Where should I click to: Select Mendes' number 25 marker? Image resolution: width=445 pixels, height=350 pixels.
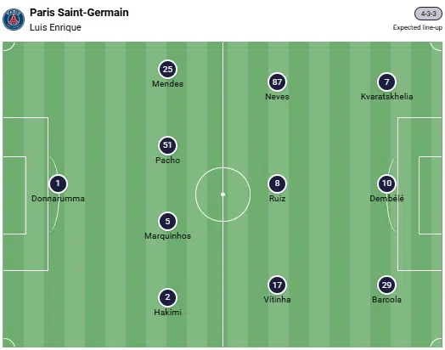point(167,69)
